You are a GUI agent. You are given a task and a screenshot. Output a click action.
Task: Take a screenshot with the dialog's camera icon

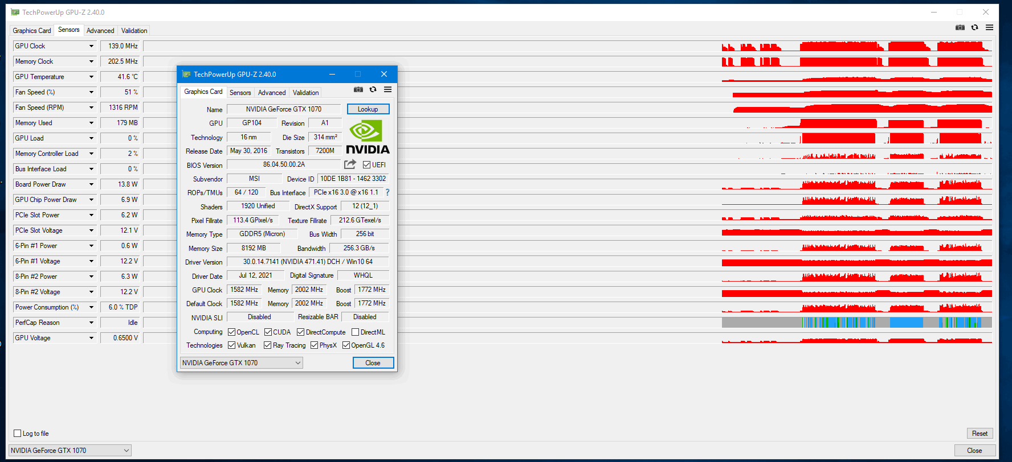coord(358,89)
